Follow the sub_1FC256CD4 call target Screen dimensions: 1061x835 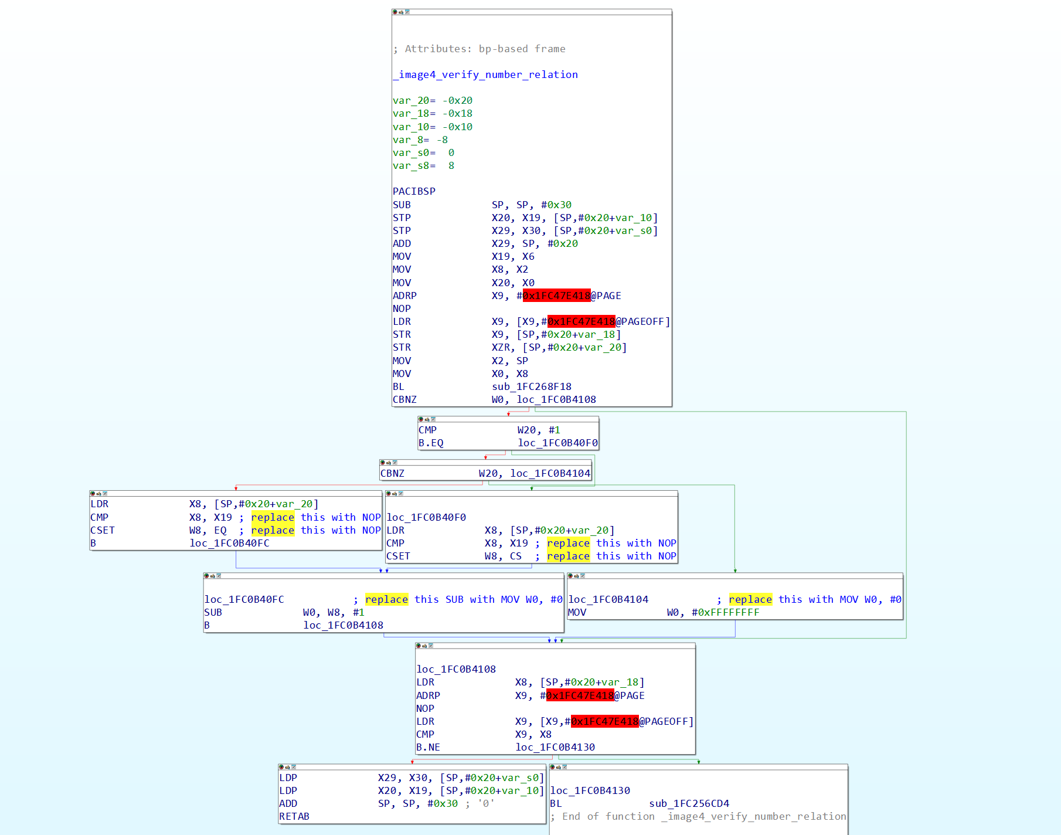point(689,803)
